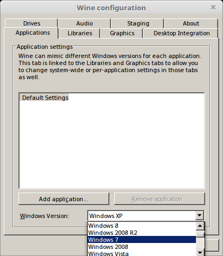
Task: Collapse the Windows Version dropdown arrow
Action: pyautogui.click(x=199, y=215)
